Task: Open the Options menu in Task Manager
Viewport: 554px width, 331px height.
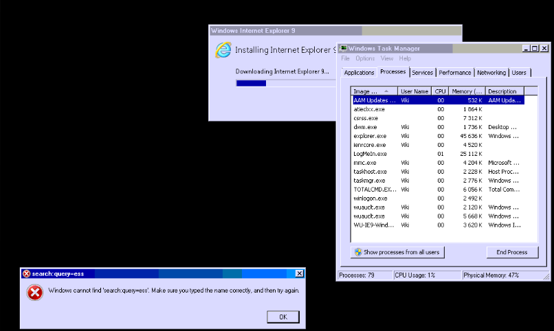Action: [x=365, y=58]
